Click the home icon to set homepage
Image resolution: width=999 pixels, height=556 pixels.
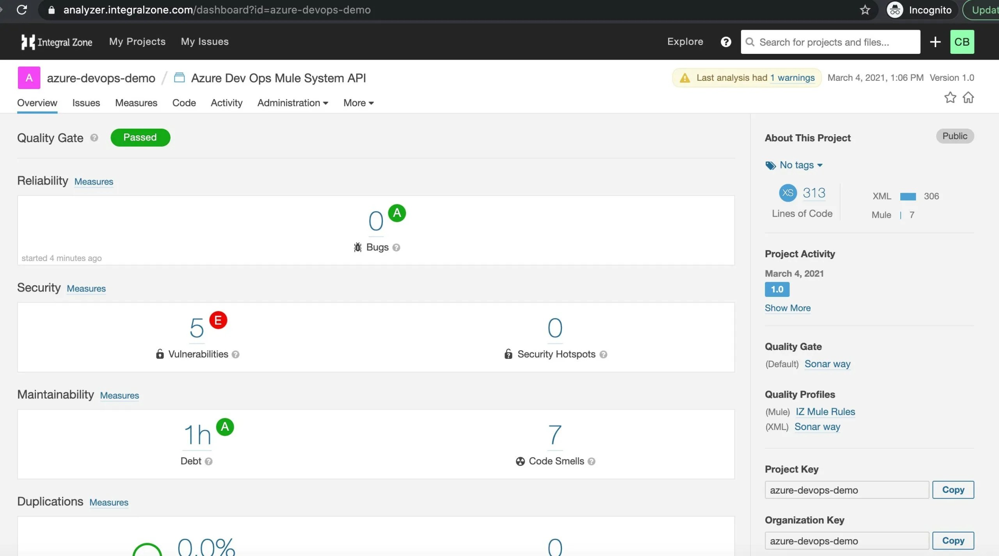968,97
